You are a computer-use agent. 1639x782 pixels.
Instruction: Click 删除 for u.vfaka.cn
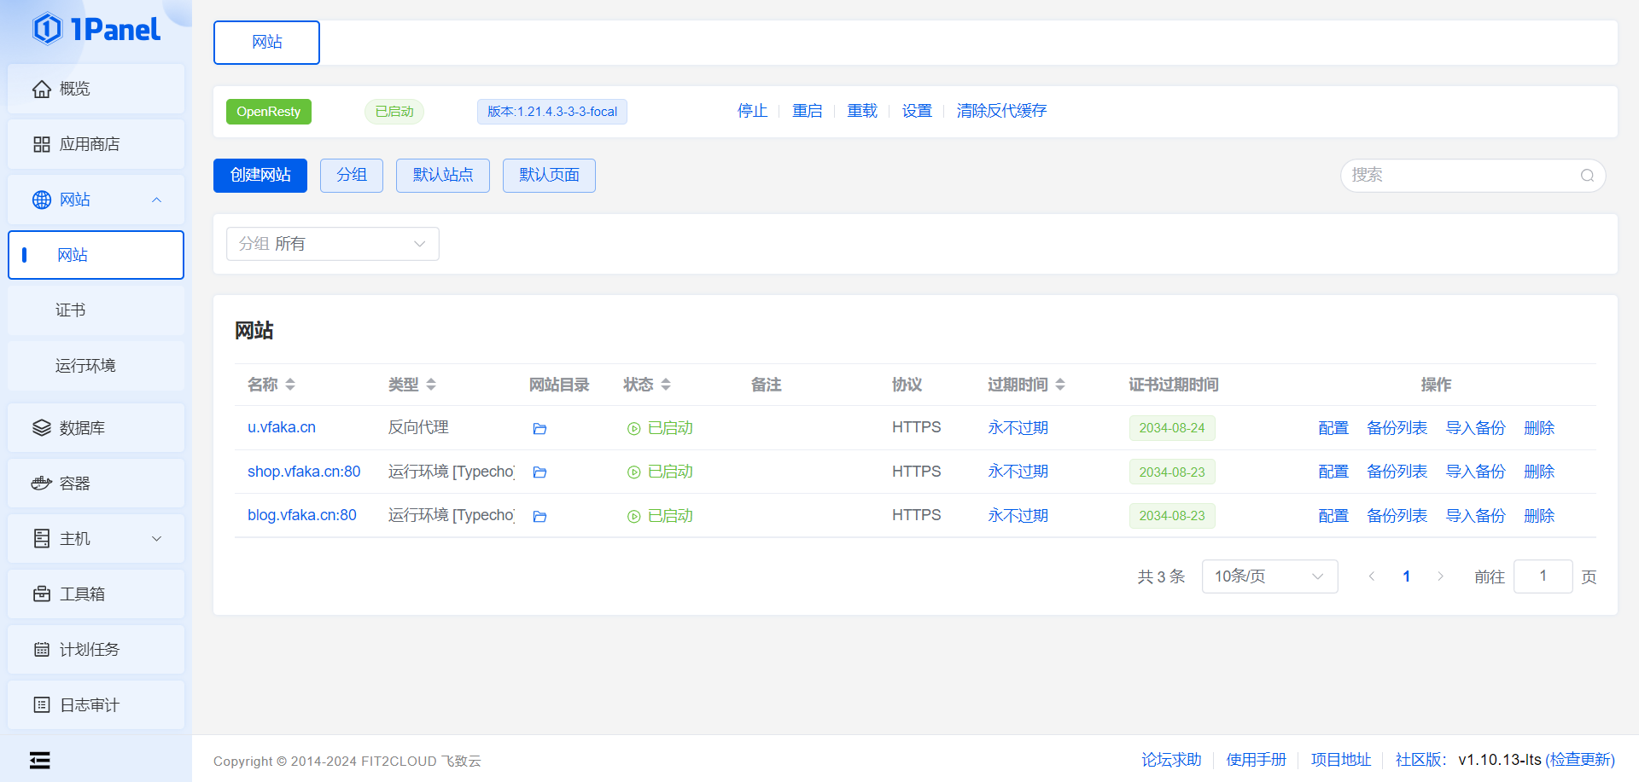[1539, 428]
